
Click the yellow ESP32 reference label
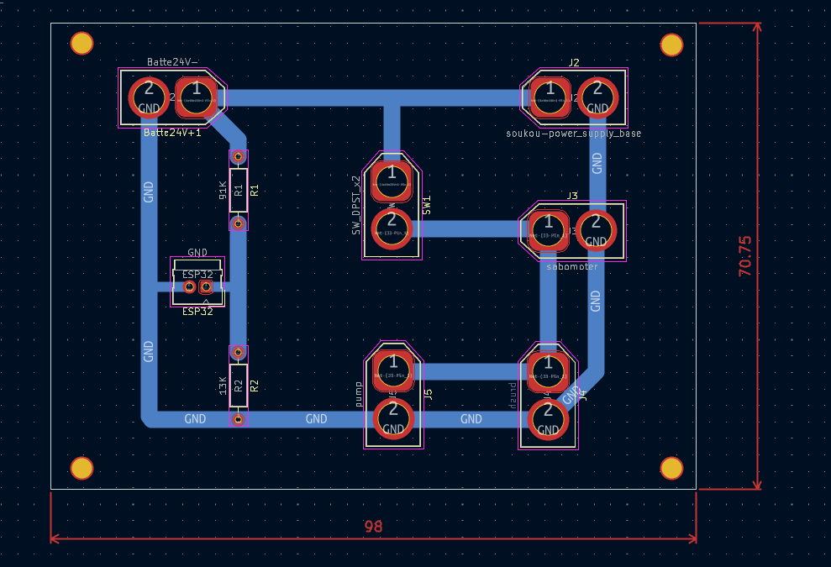[197, 312]
